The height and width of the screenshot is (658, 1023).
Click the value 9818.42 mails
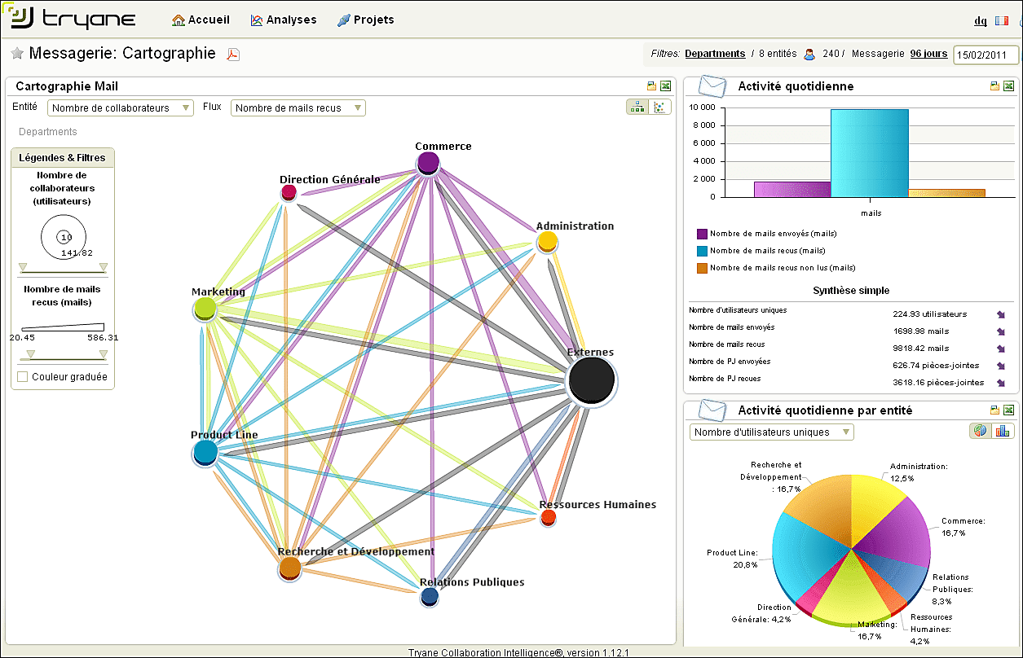(x=921, y=349)
